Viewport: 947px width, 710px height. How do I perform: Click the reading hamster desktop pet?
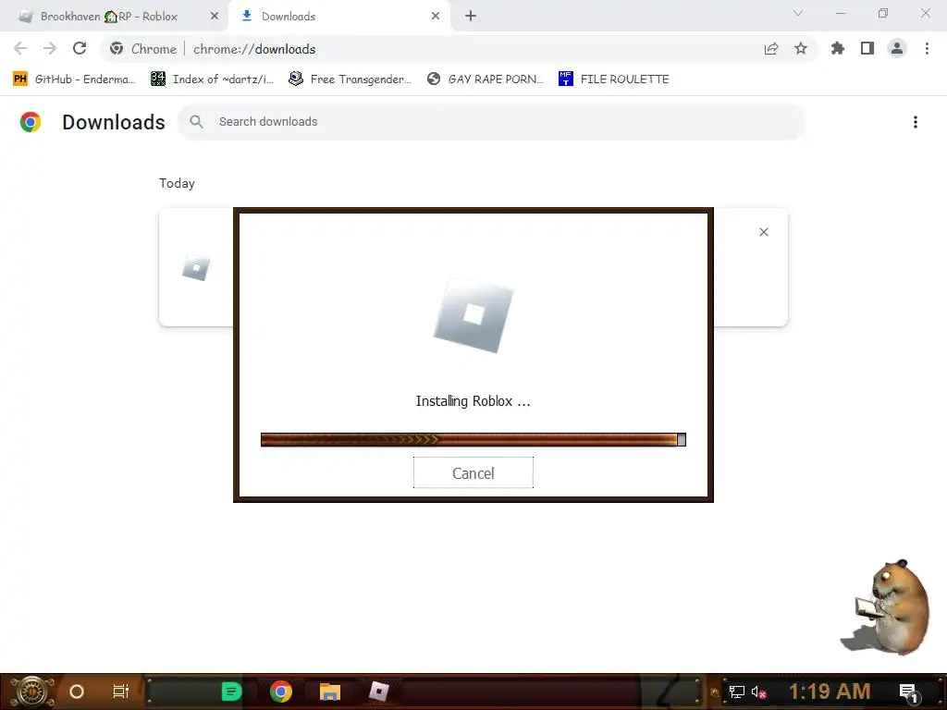click(887, 606)
